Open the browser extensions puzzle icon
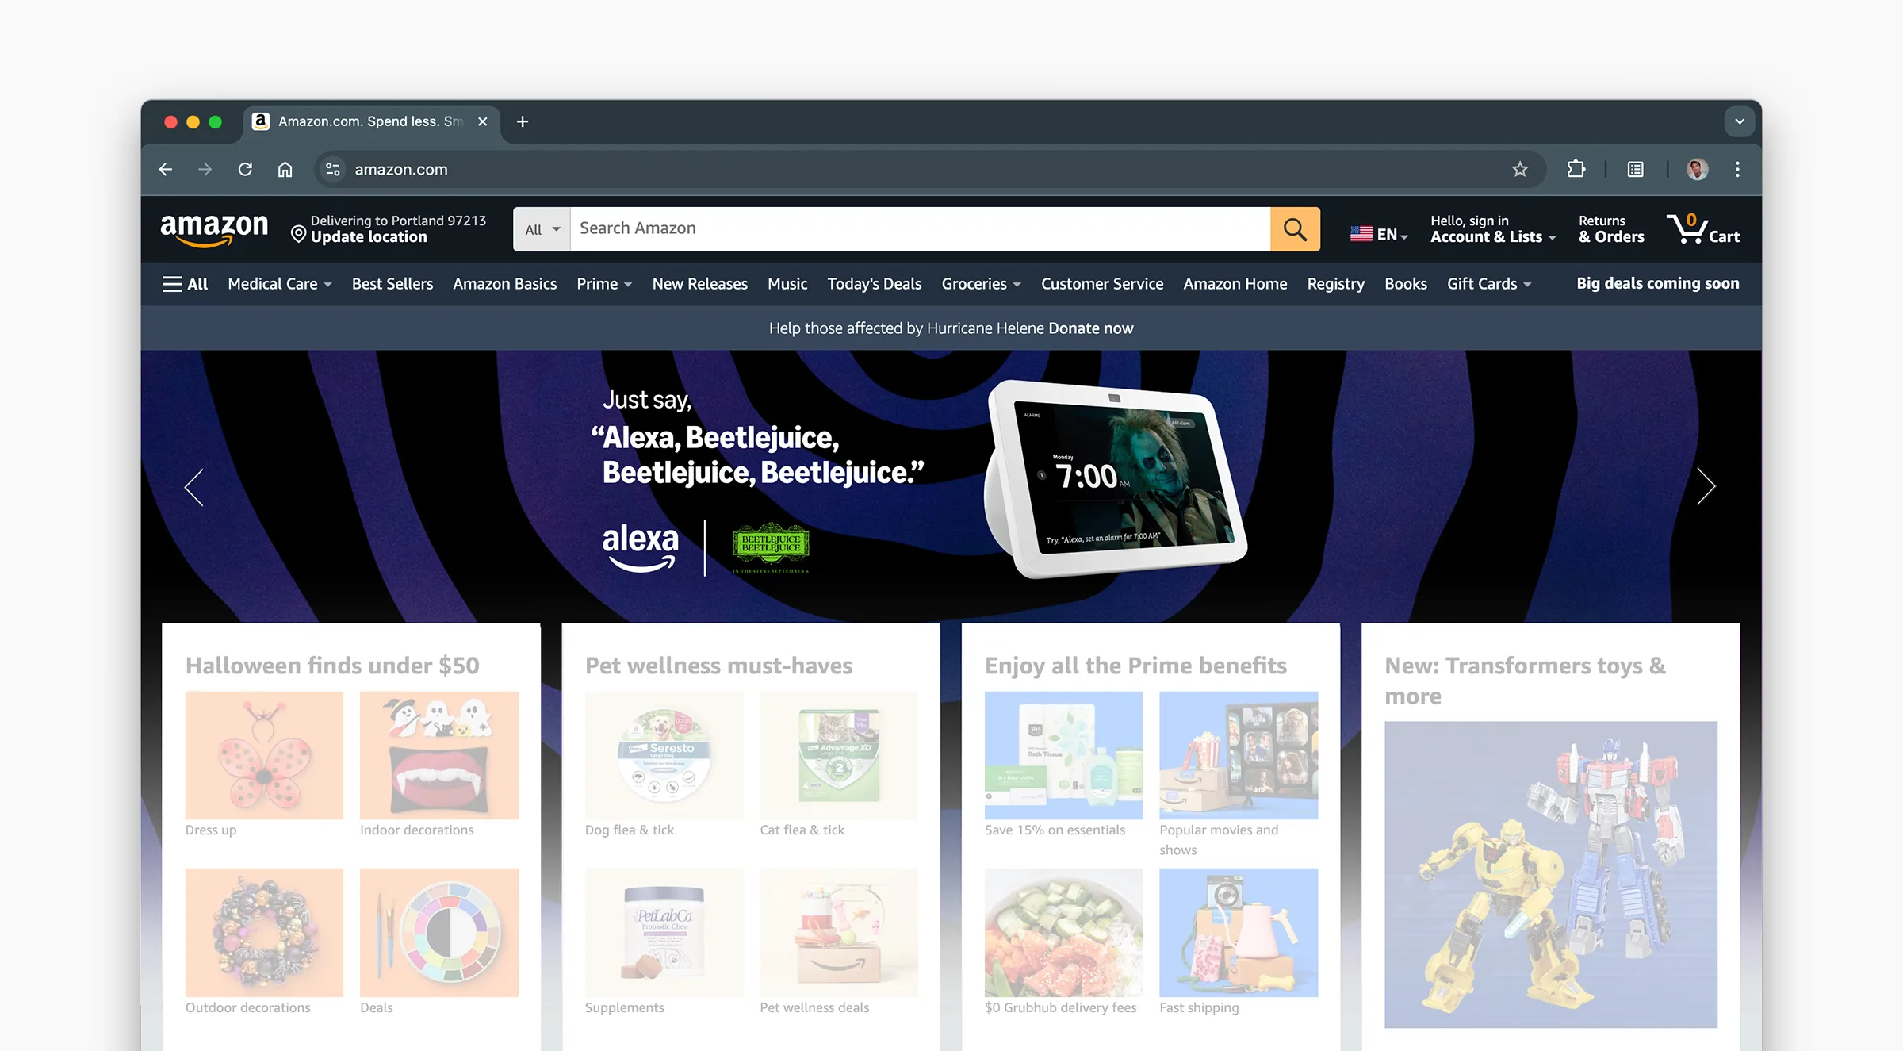The height and width of the screenshot is (1051, 1903). [x=1576, y=169]
